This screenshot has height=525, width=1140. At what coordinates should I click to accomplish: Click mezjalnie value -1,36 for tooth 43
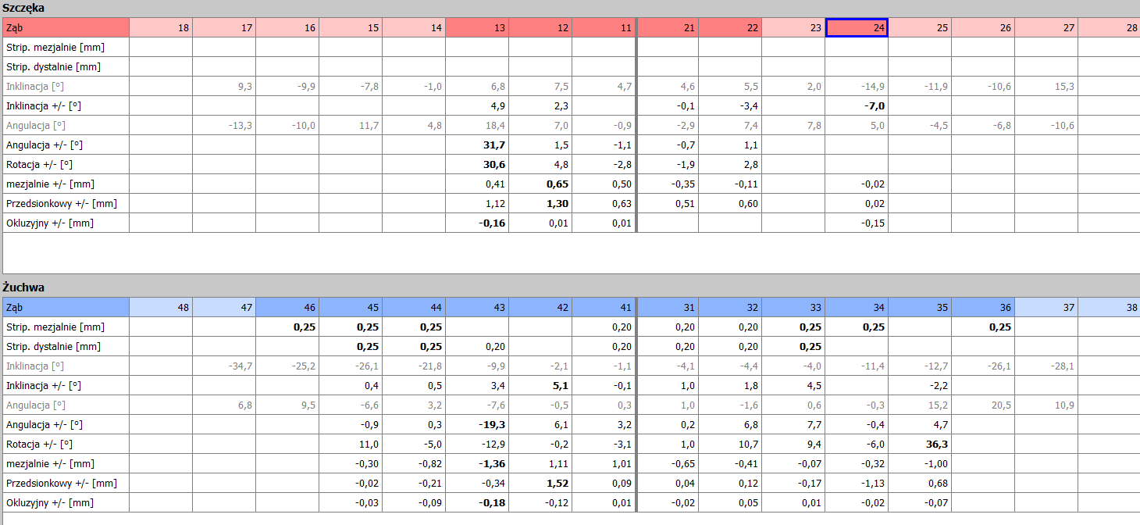(x=477, y=464)
